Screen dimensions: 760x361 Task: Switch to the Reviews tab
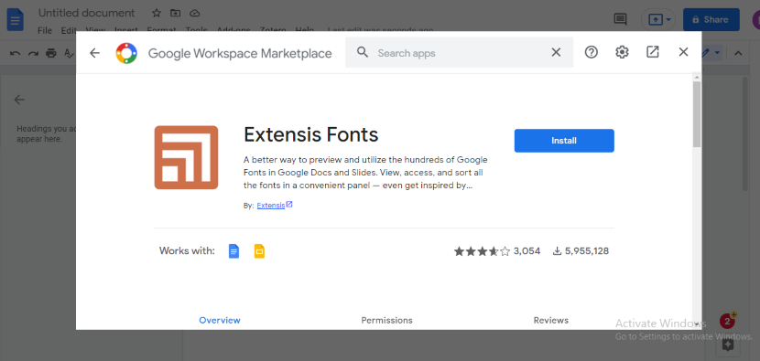[x=551, y=321]
